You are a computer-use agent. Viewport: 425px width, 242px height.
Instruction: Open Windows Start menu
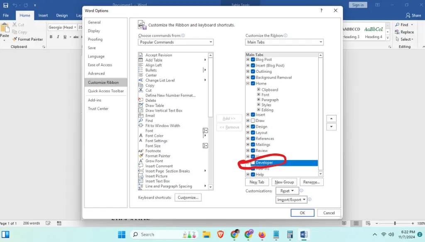[122, 235]
